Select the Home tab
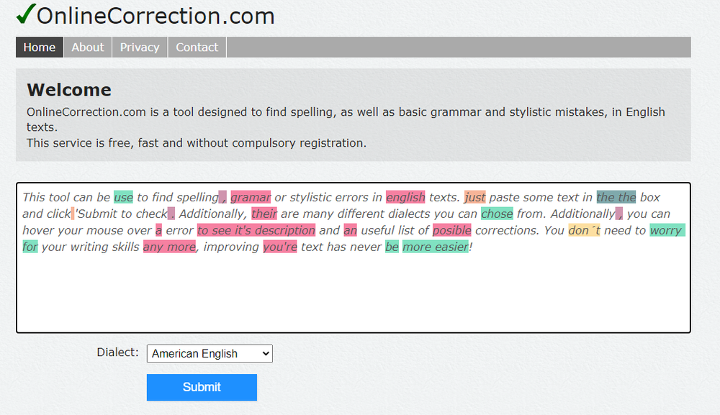Image resolution: width=720 pixels, height=415 pixels. (39, 47)
